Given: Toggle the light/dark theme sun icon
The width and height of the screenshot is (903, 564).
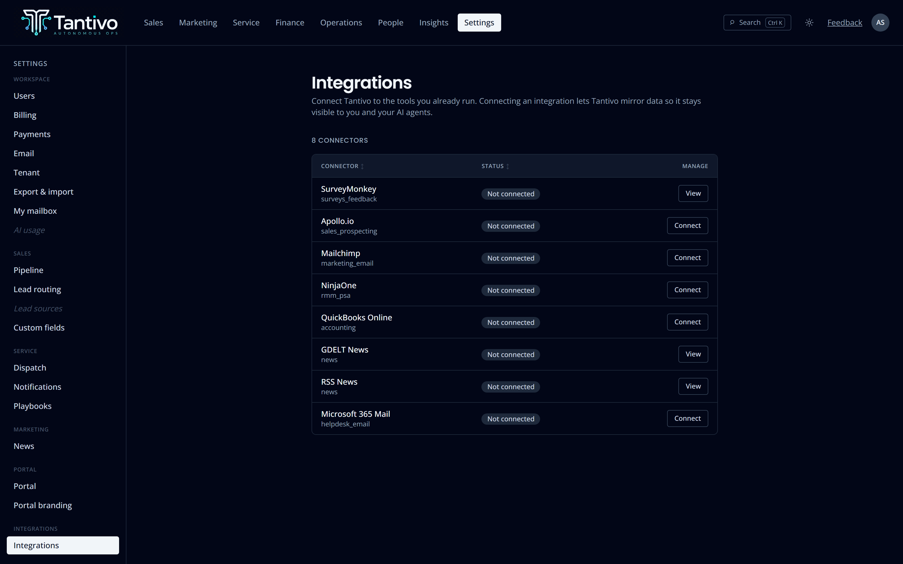Looking at the screenshot, I should (x=809, y=22).
